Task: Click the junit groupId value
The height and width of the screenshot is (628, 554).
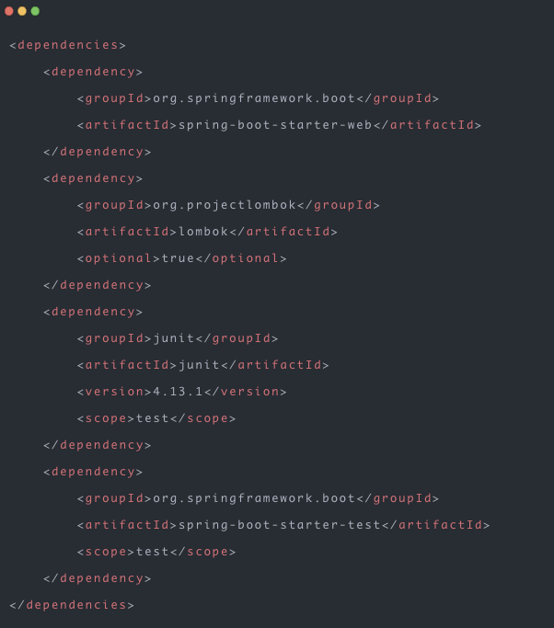Action: pyautogui.click(x=174, y=338)
